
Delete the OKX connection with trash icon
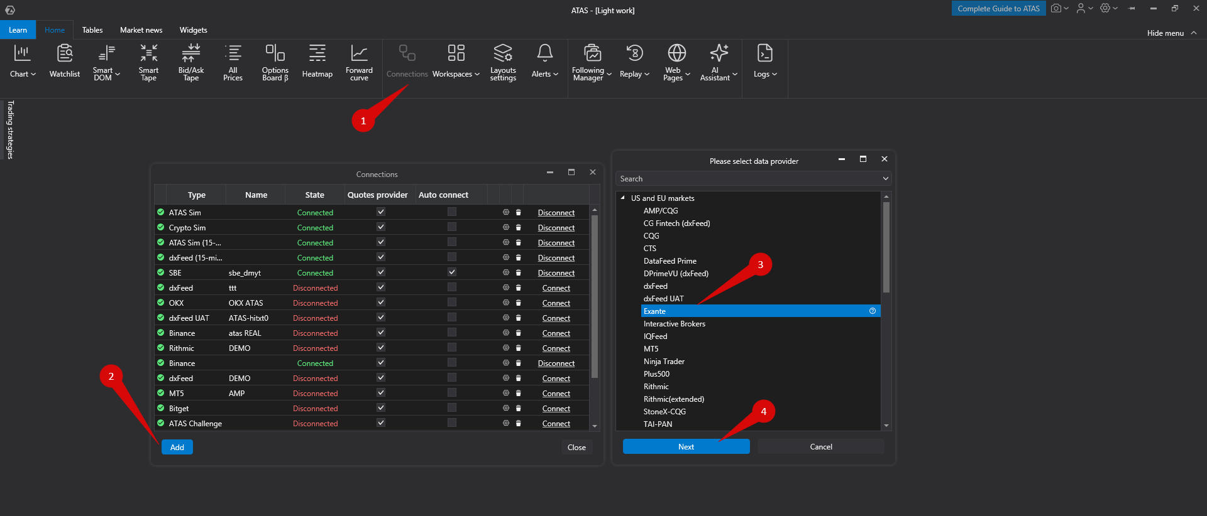tap(519, 303)
